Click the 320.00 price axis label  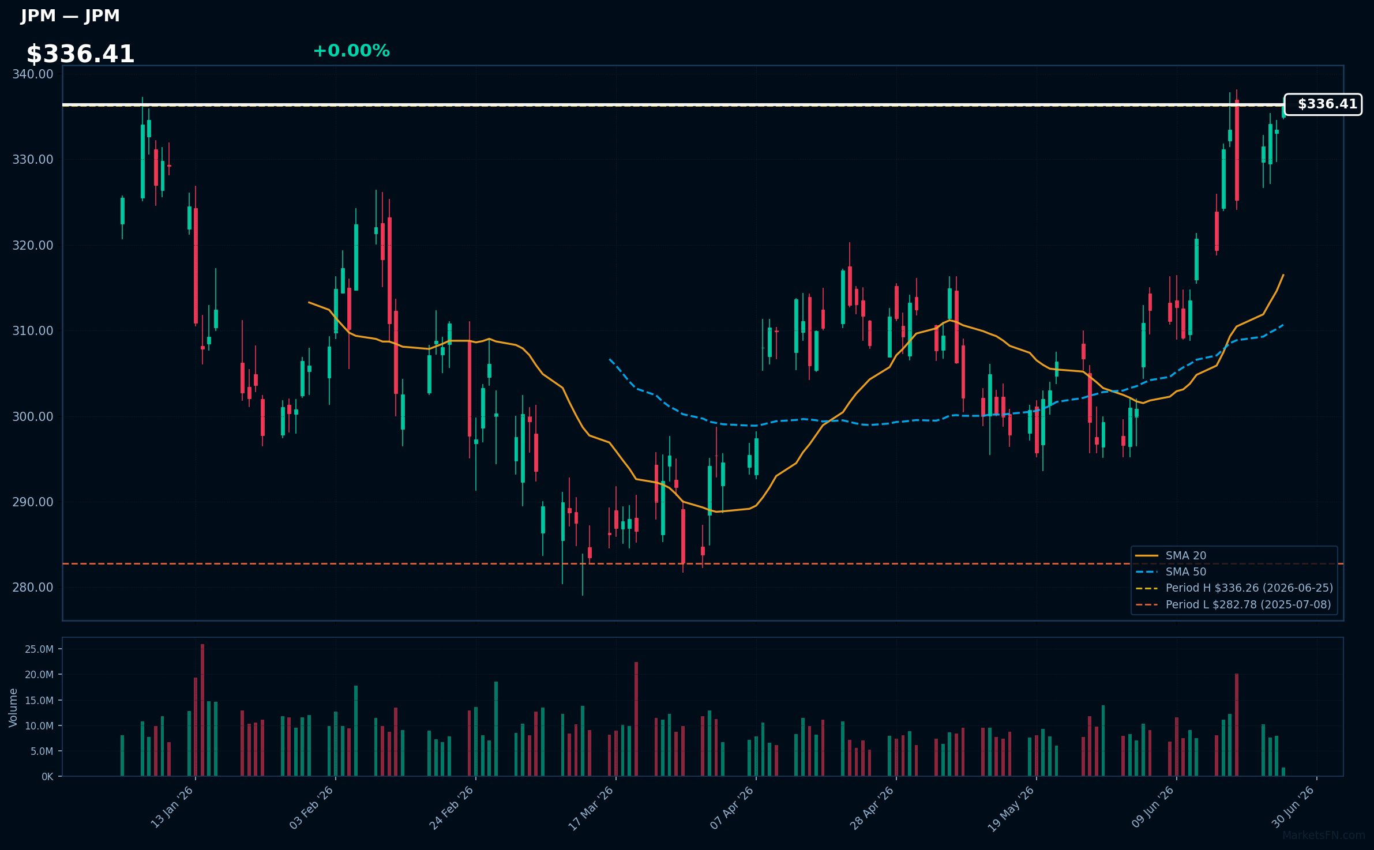(33, 245)
